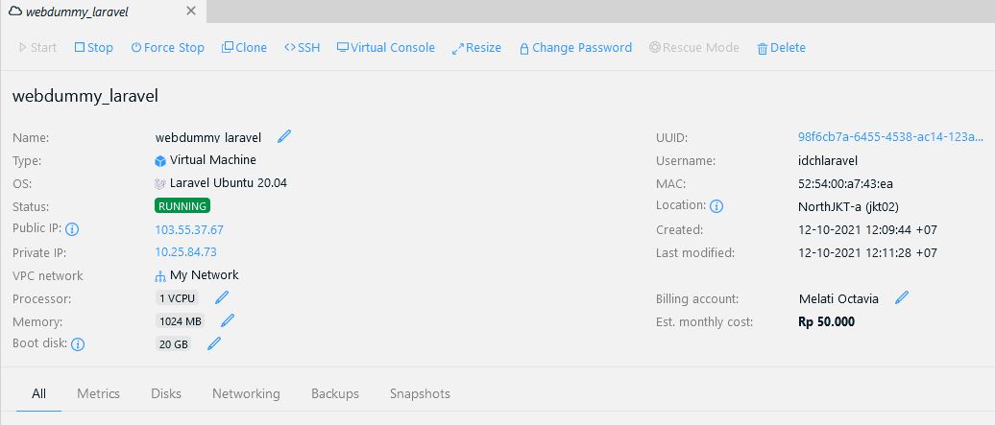Show Boot disk info tooltip icon
Image resolution: width=995 pixels, height=425 pixels.
tap(78, 344)
